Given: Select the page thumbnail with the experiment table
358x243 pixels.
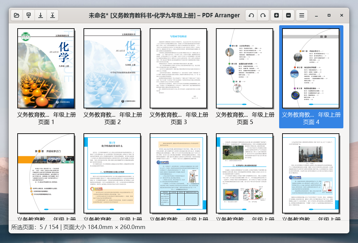Looking at the screenshot, I should [178, 173].
